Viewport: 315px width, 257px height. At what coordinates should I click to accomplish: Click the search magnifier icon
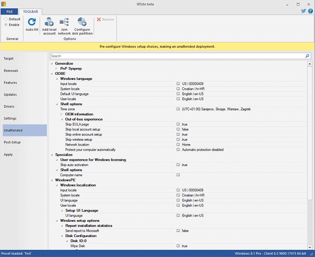click(x=307, y=56)
